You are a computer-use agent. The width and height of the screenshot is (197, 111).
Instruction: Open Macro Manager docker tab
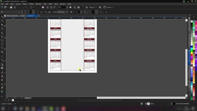[x=189, y=57]
